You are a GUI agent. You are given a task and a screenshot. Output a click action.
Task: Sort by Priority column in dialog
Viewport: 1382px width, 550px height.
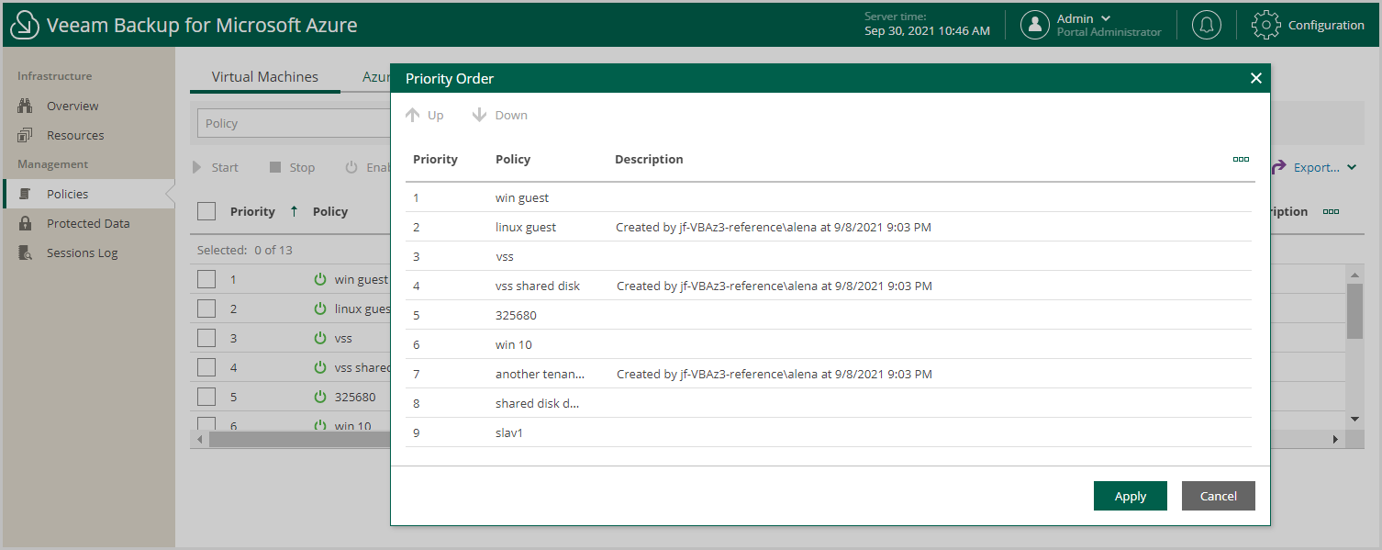pos(435,159)
